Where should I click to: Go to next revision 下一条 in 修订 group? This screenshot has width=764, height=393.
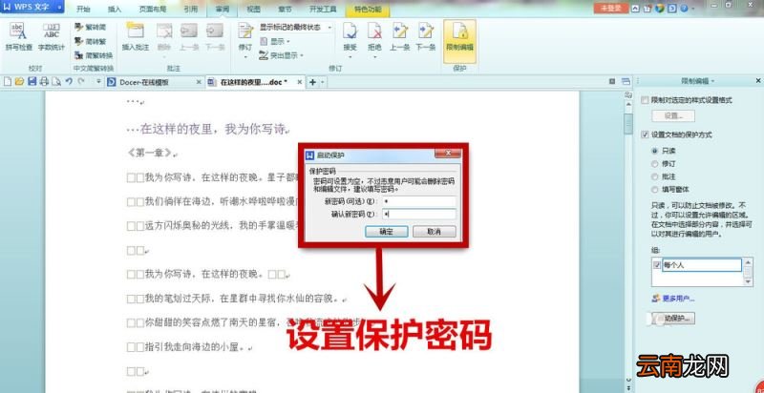(x=426, y=36)
